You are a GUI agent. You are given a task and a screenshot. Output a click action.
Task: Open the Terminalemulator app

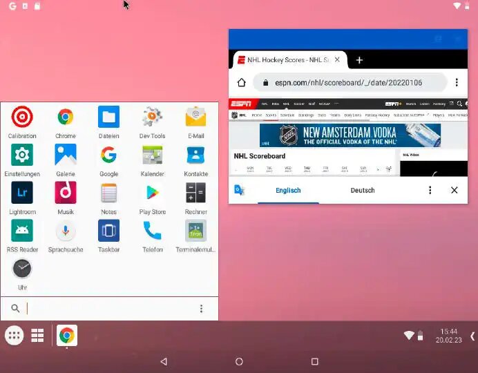click(195, 236)
